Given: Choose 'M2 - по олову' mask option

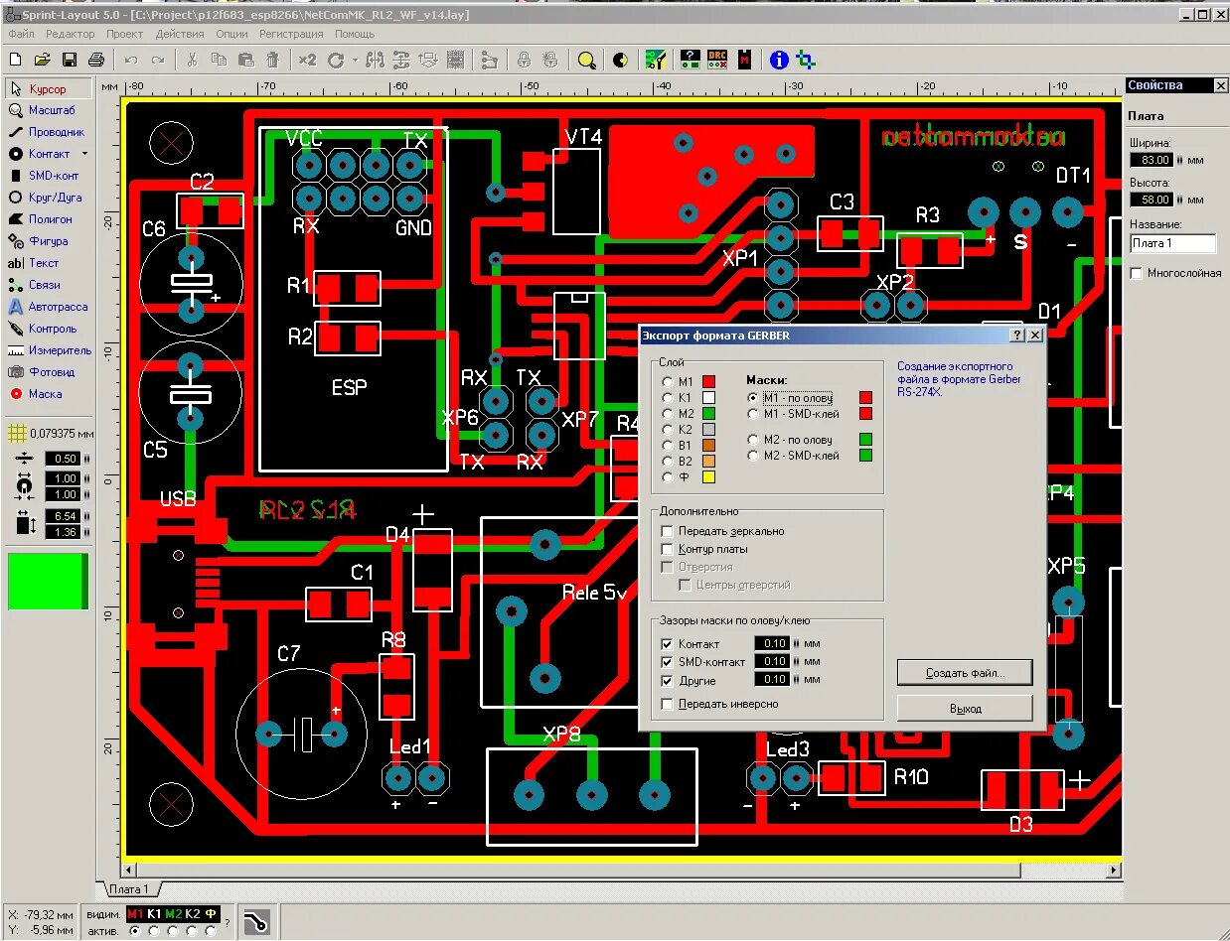Looking at the screenshot, I should (753, 439).
